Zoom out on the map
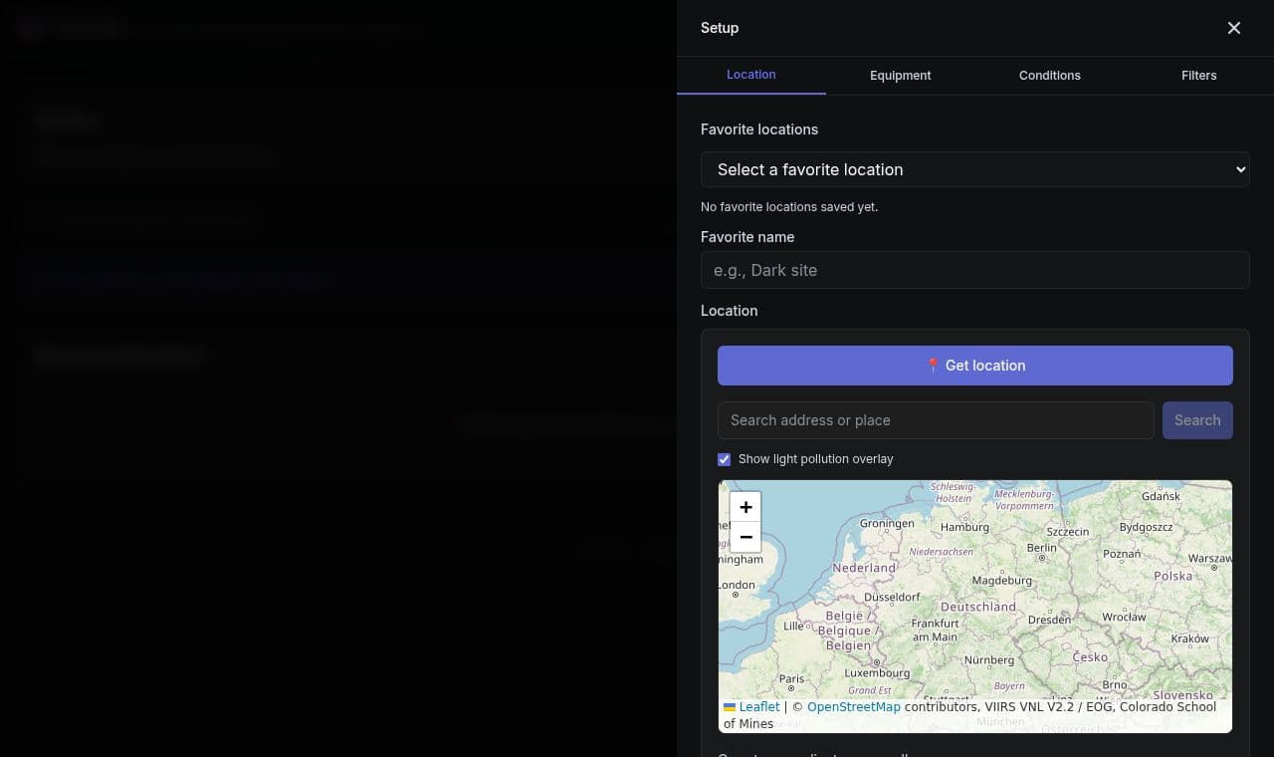This screenshot has height=757, width=1274. point(745,537)
